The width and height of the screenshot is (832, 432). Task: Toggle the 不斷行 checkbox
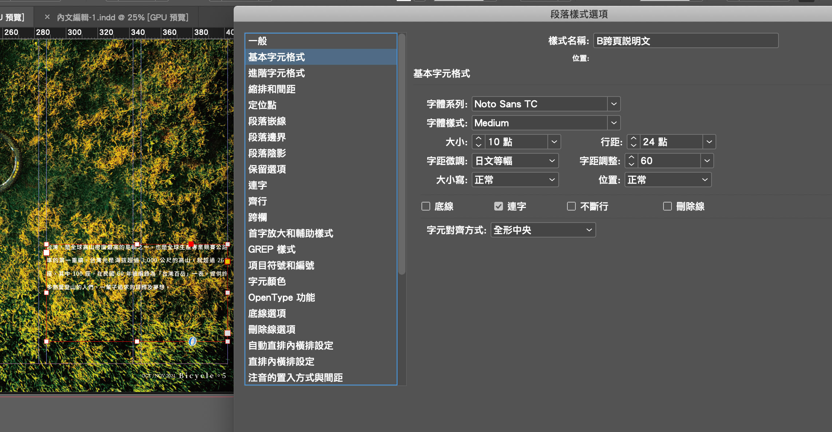[571, 206]
